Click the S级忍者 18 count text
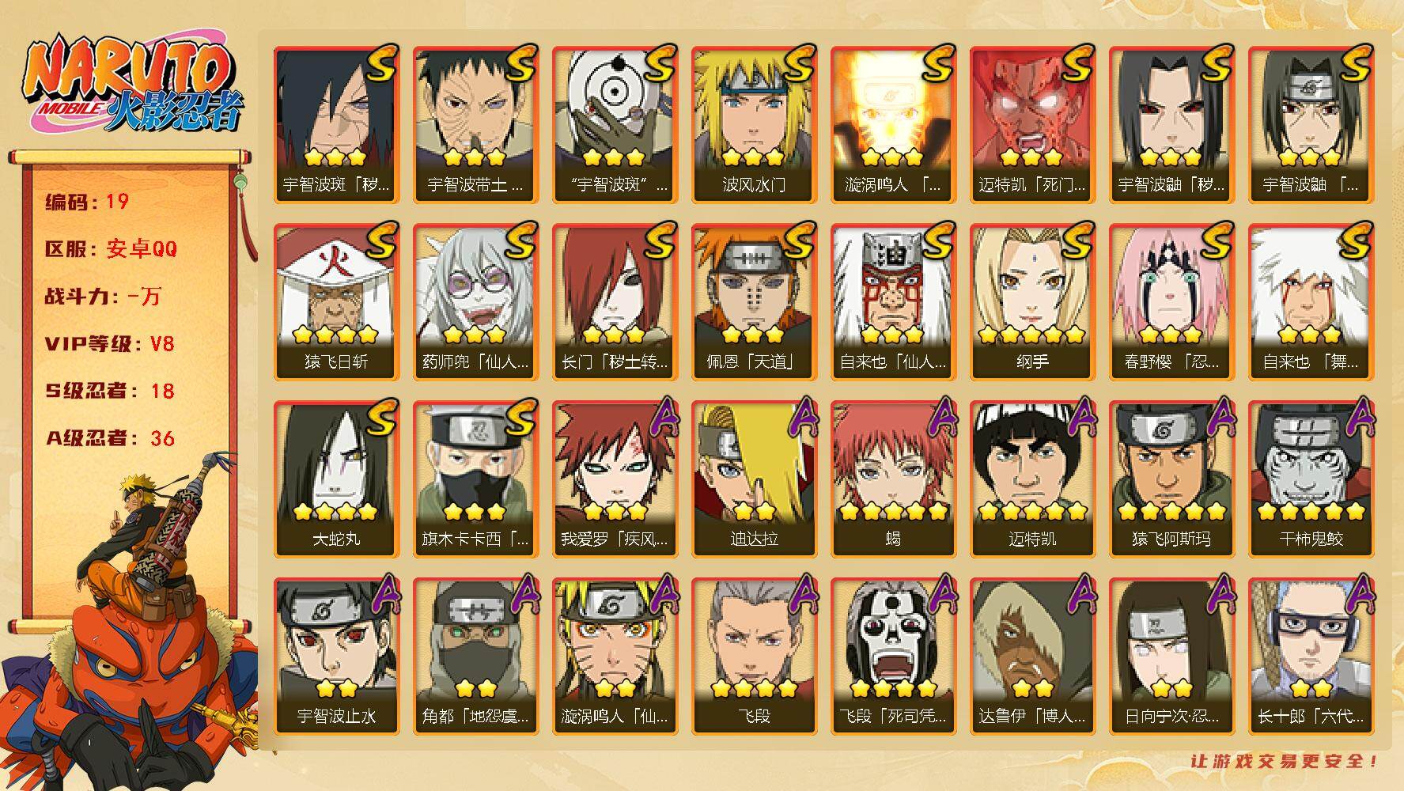This screenshot has width=1404, height=791. [110, 391]
